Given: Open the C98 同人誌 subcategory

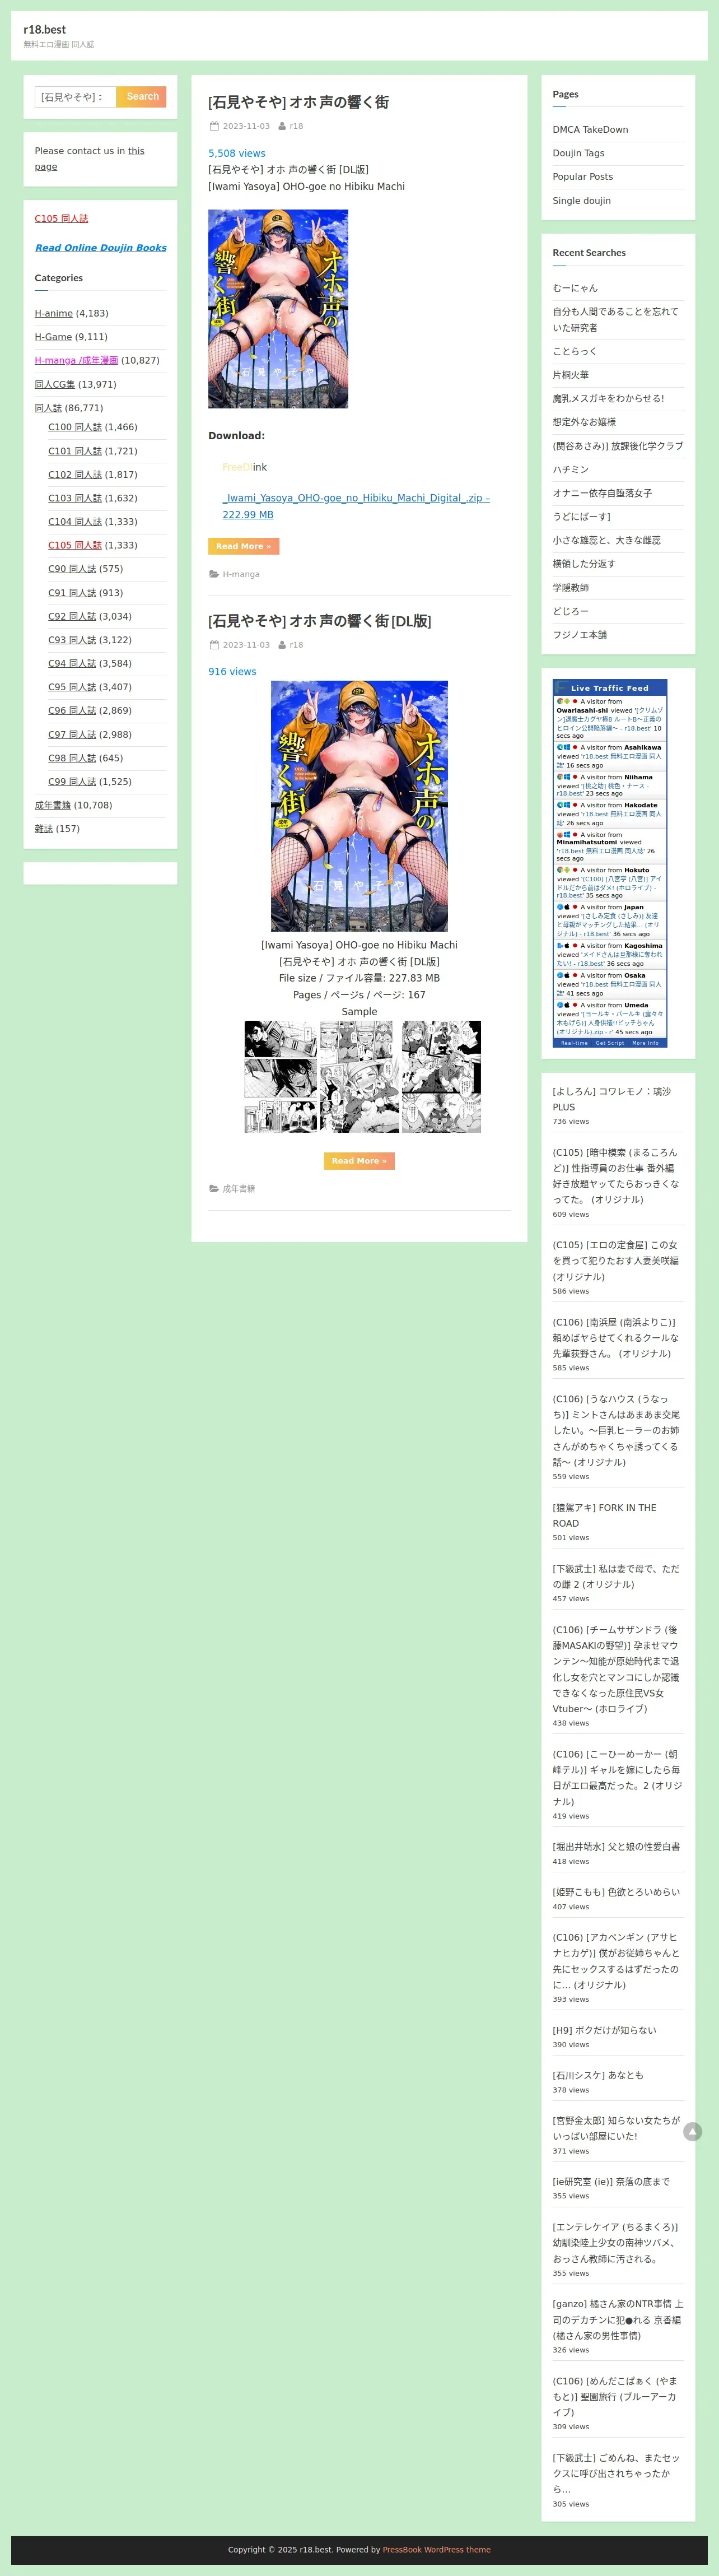Looking at the screenshot, I should [72, 758].
